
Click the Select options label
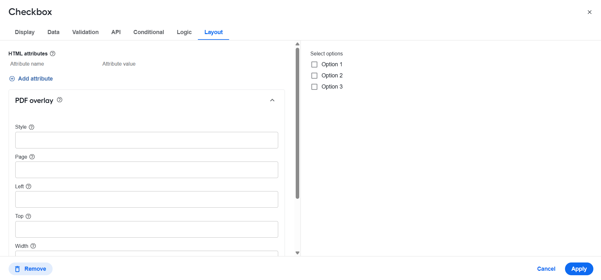[327, 54]
